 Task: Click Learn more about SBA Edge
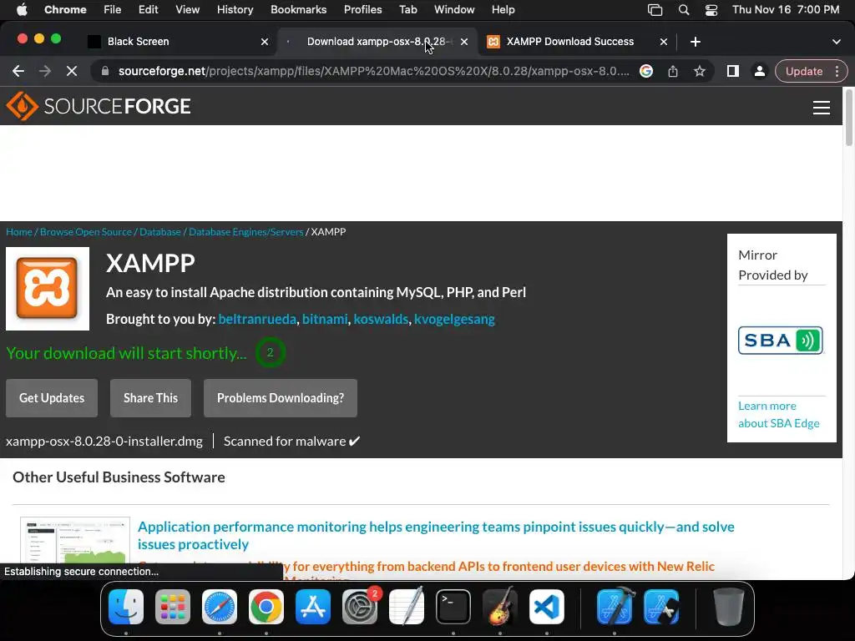(779, 414)
